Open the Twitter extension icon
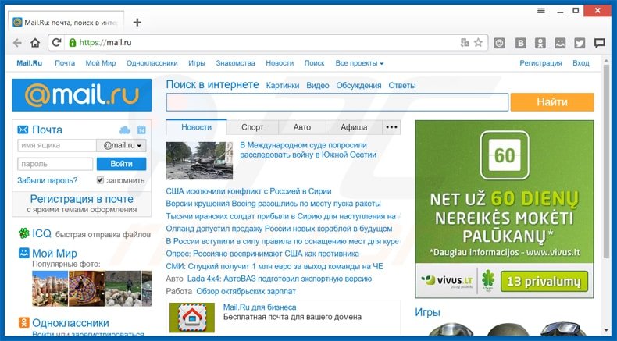The image size is (617, 341). [580, 43]
